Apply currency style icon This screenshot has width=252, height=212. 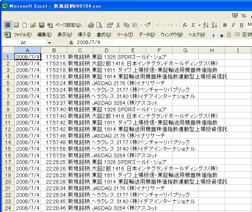tap(235, 16)
